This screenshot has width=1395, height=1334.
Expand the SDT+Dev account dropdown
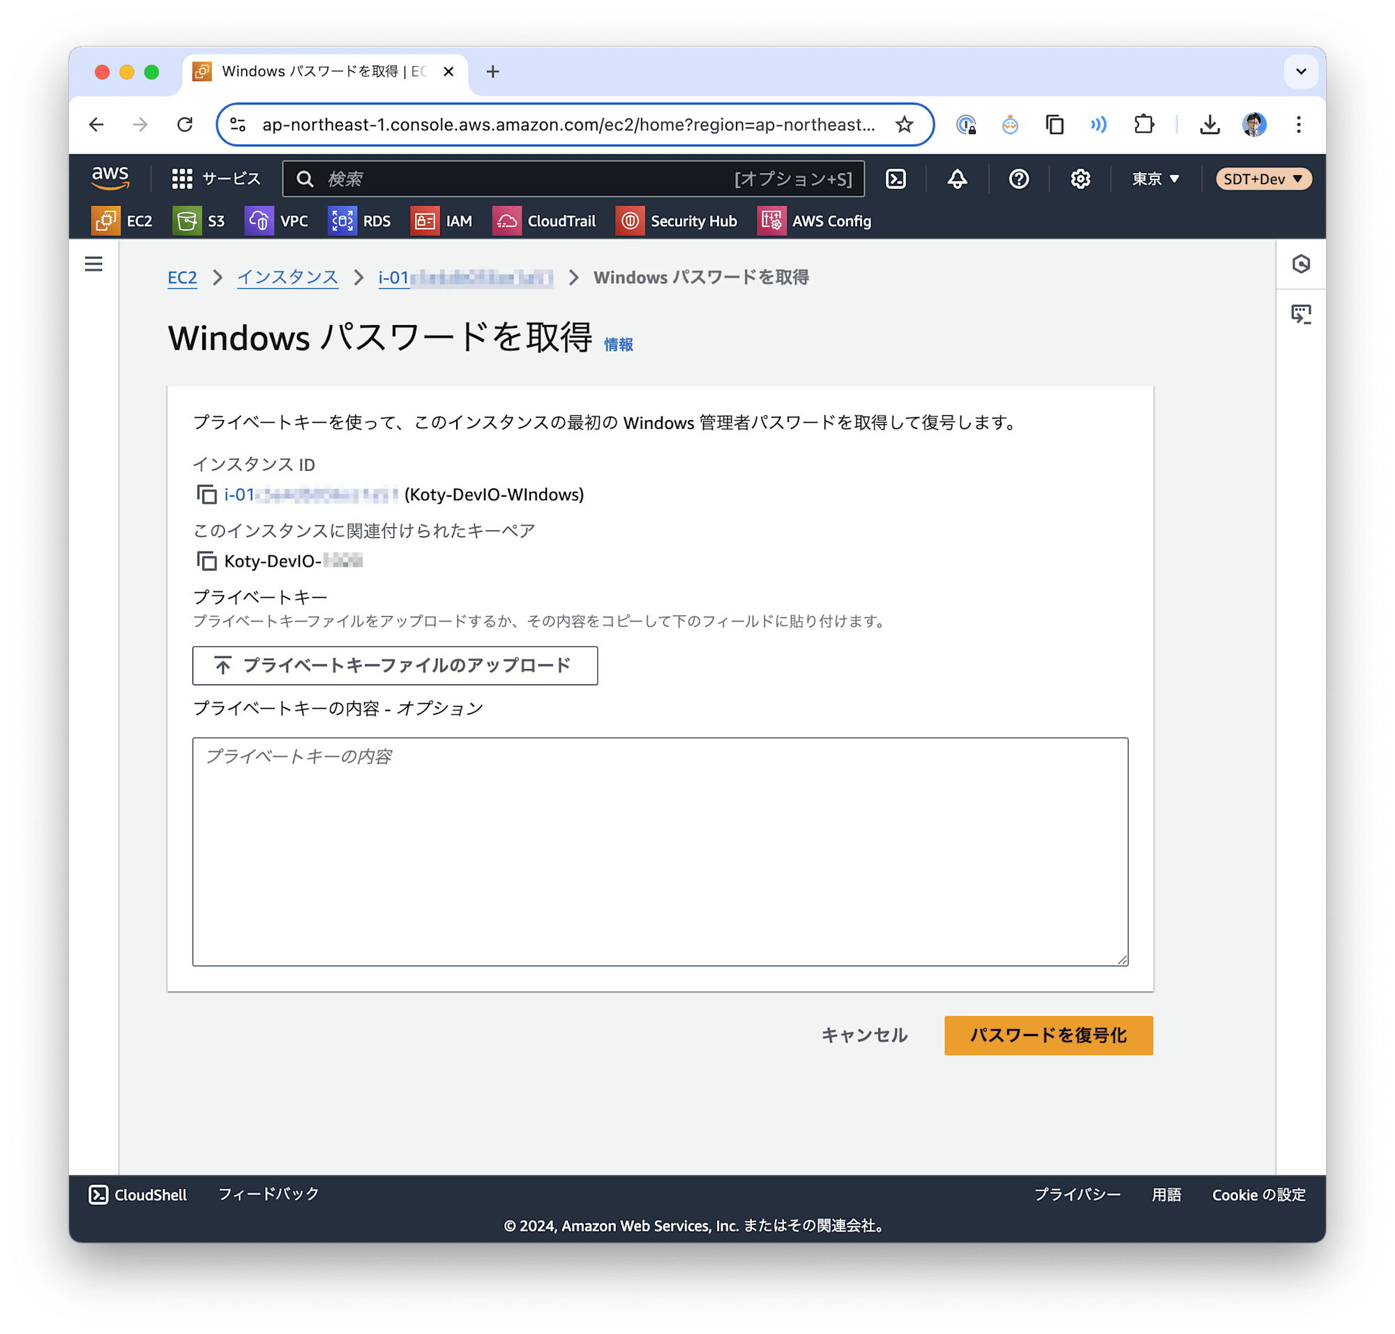(x=1262, y=179)
